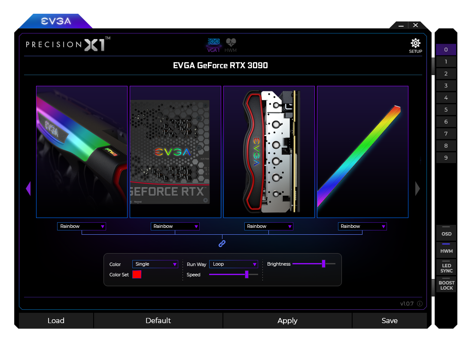
Task: Click the Precision X1 logo
Action: [68, 45]
